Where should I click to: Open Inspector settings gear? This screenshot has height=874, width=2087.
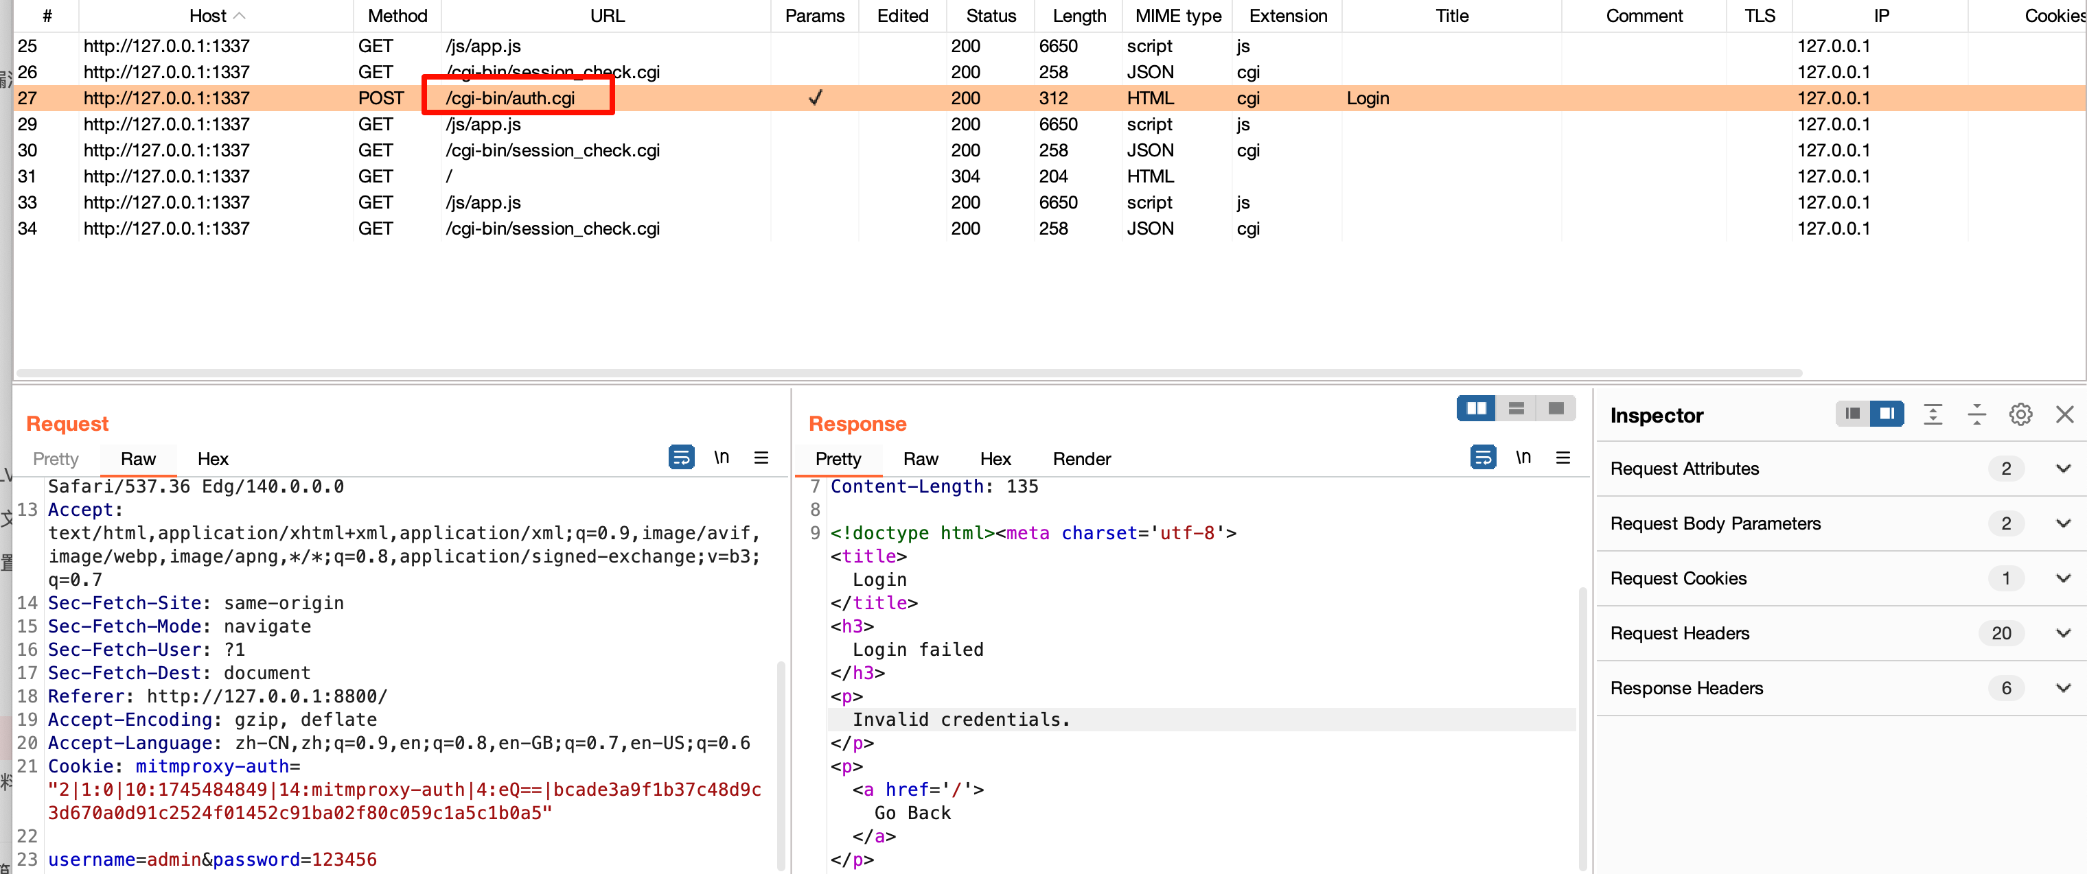(2020, 414)
